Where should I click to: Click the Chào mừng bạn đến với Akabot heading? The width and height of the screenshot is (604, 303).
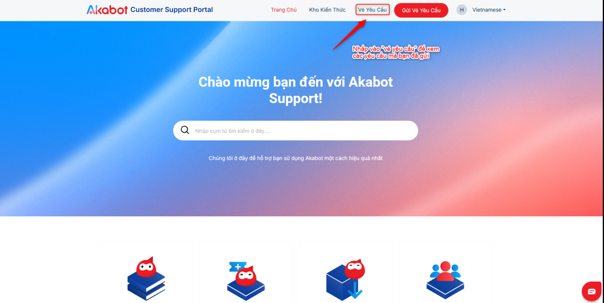pos(295,90)
